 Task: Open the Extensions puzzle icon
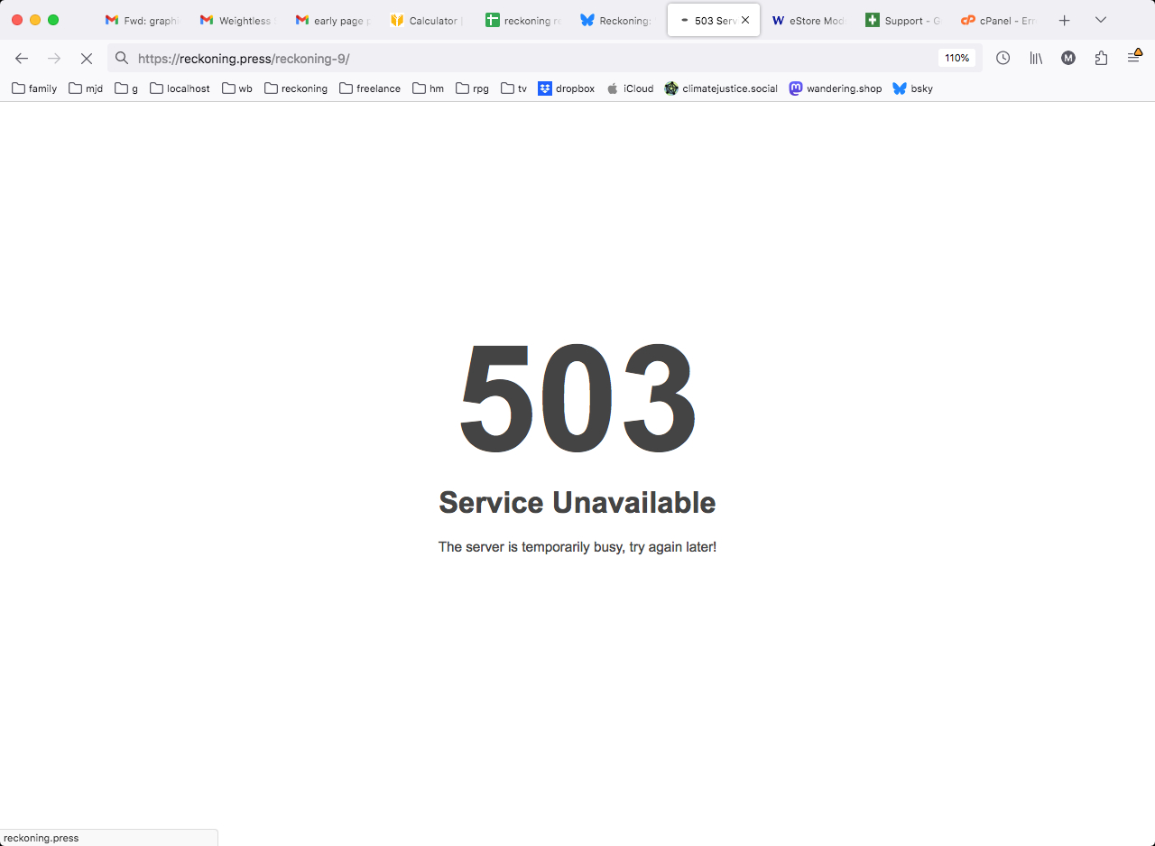pyautogui.click(x=1101, y=58)
